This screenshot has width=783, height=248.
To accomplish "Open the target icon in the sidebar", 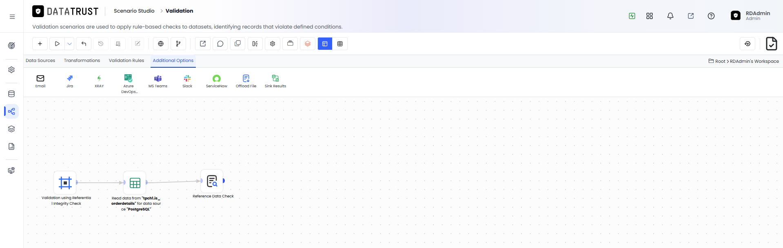I will click(11, 45).
